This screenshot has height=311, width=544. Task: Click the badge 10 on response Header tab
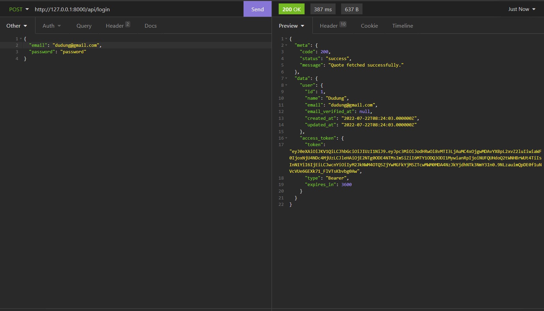coord(343,24)
